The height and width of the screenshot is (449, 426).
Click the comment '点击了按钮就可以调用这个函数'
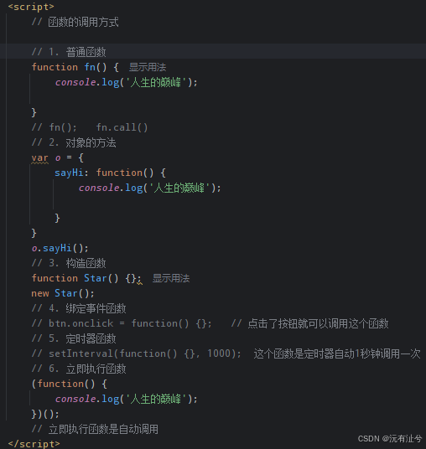318,323
